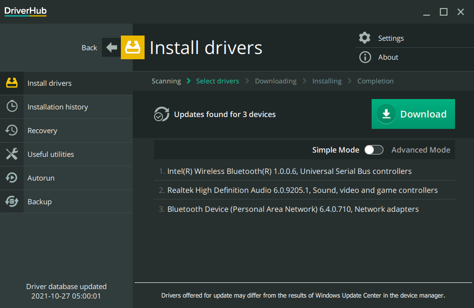Select the Intel(R) Wireless Bluetooth(R) driver row
474x308 pixels.
(x=304, y=171)
